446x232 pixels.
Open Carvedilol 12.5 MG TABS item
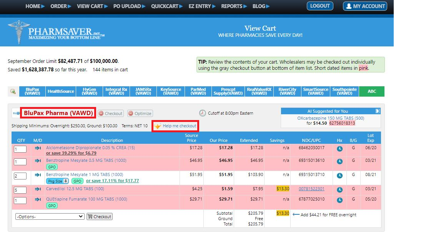tap(75, 189)
